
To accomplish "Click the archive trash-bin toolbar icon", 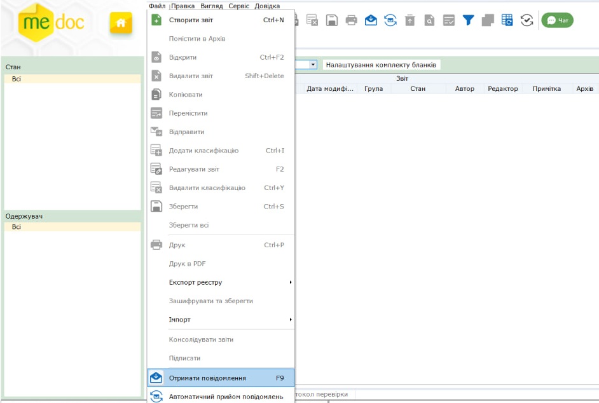I will click(410, 20).
